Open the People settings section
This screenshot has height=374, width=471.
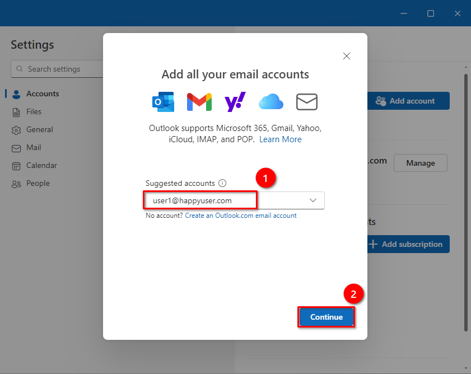click(x=38, y=184)
